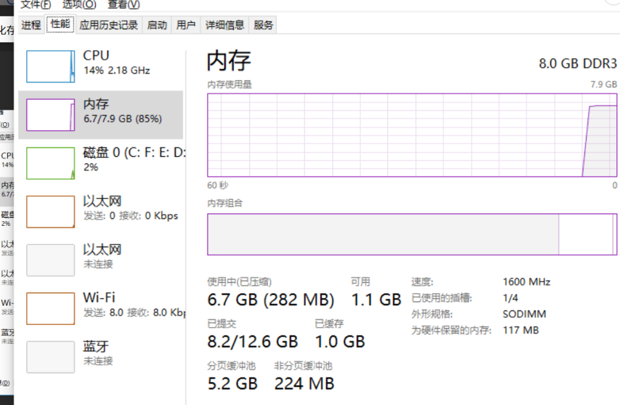
Task: Select the disconnected 以太网 adapter thumbnail
Action: tap(50, 260)
